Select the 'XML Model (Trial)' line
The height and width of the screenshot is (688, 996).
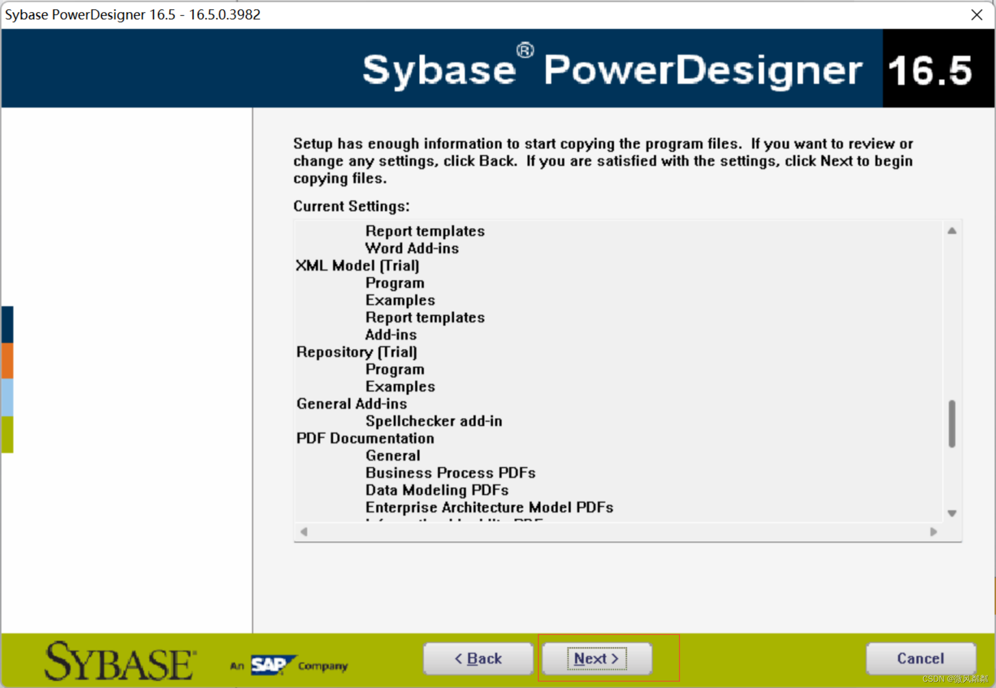(x=358, y=265)
